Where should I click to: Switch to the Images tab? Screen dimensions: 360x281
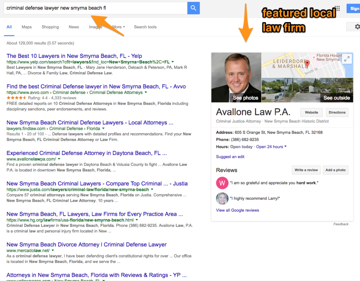point(96,27)
